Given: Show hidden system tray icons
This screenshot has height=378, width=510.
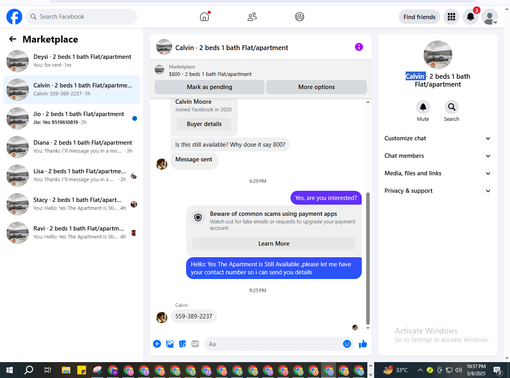Looking at the screenshot, I should pyautogui.click(x=420, y=370).
